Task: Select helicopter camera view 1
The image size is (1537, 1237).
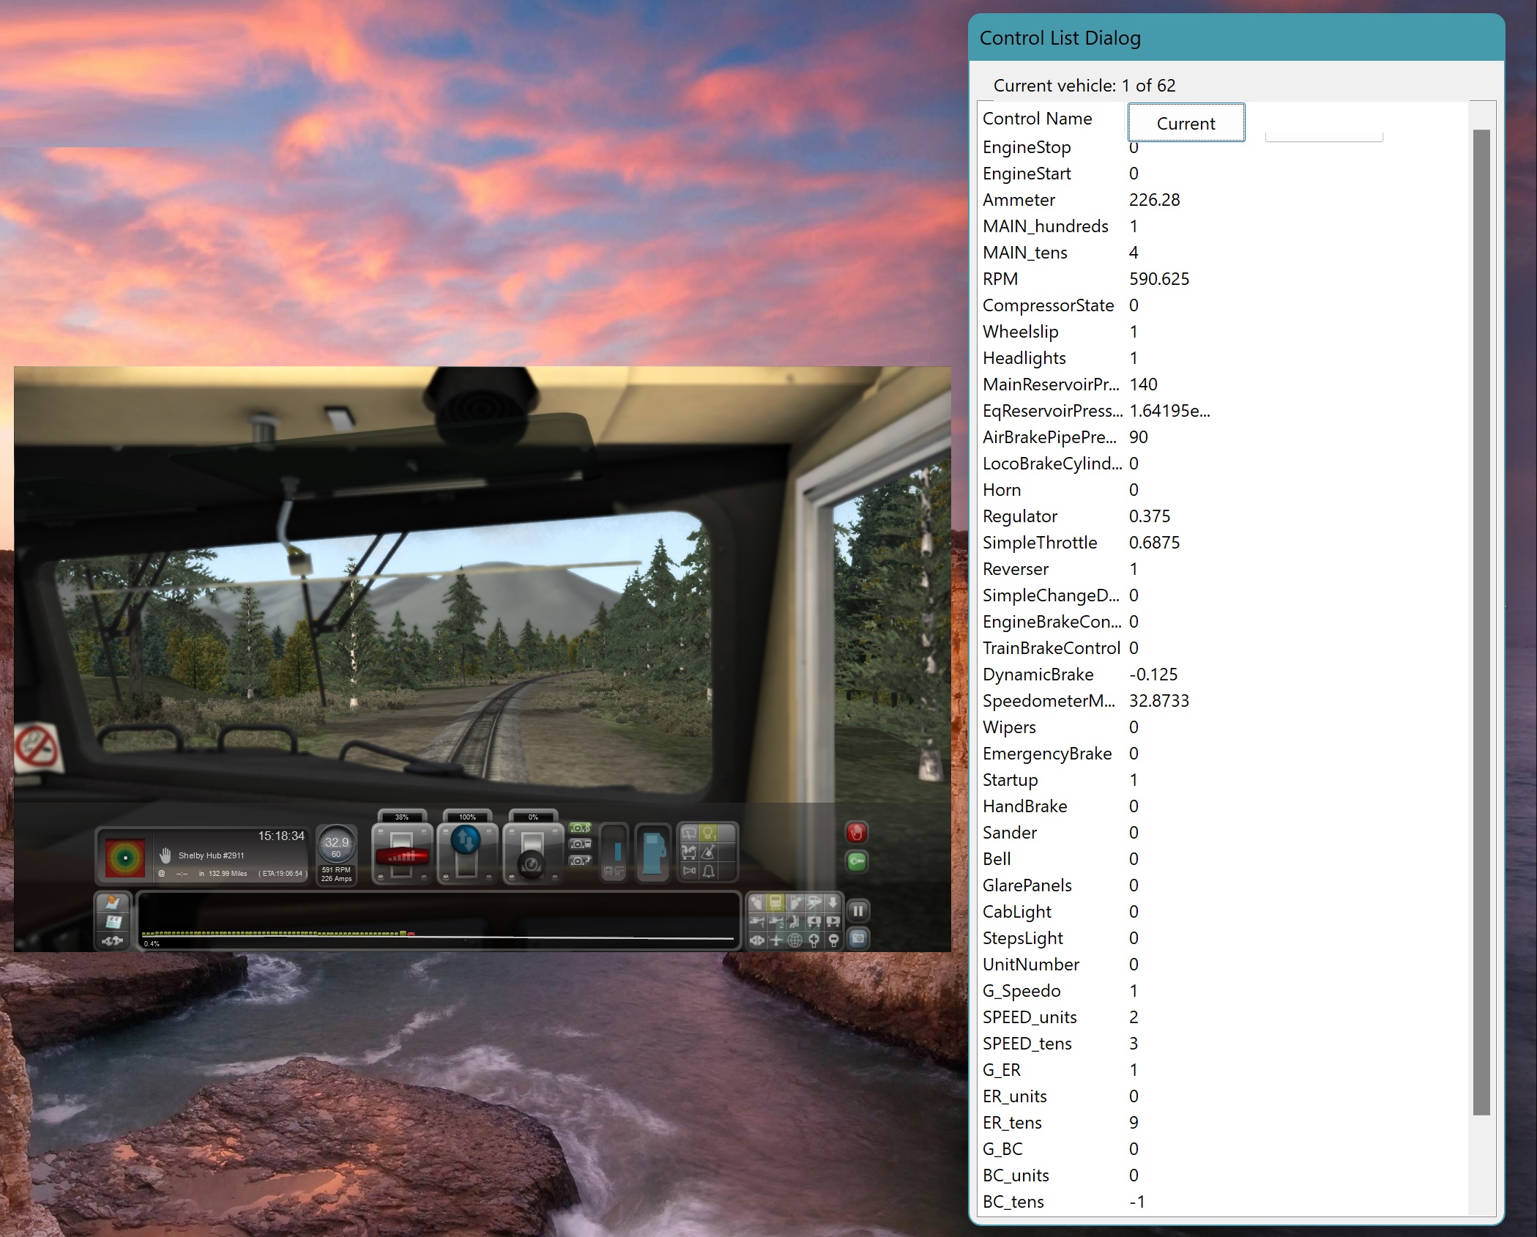Action: click(757, 921)
